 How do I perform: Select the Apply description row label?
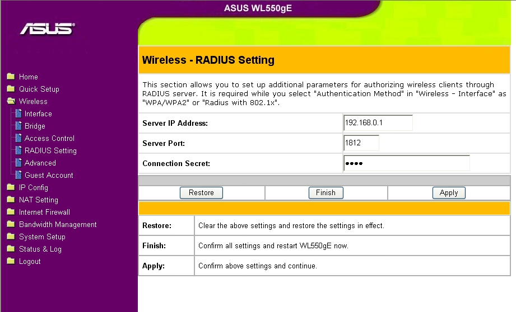pyautogui.click(x=153, y=266)
